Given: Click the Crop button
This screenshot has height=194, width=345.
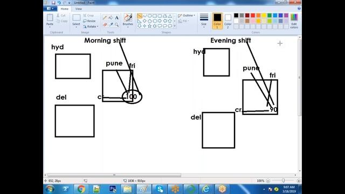Looking at the screenshot, I should click(x=88, y=16).
